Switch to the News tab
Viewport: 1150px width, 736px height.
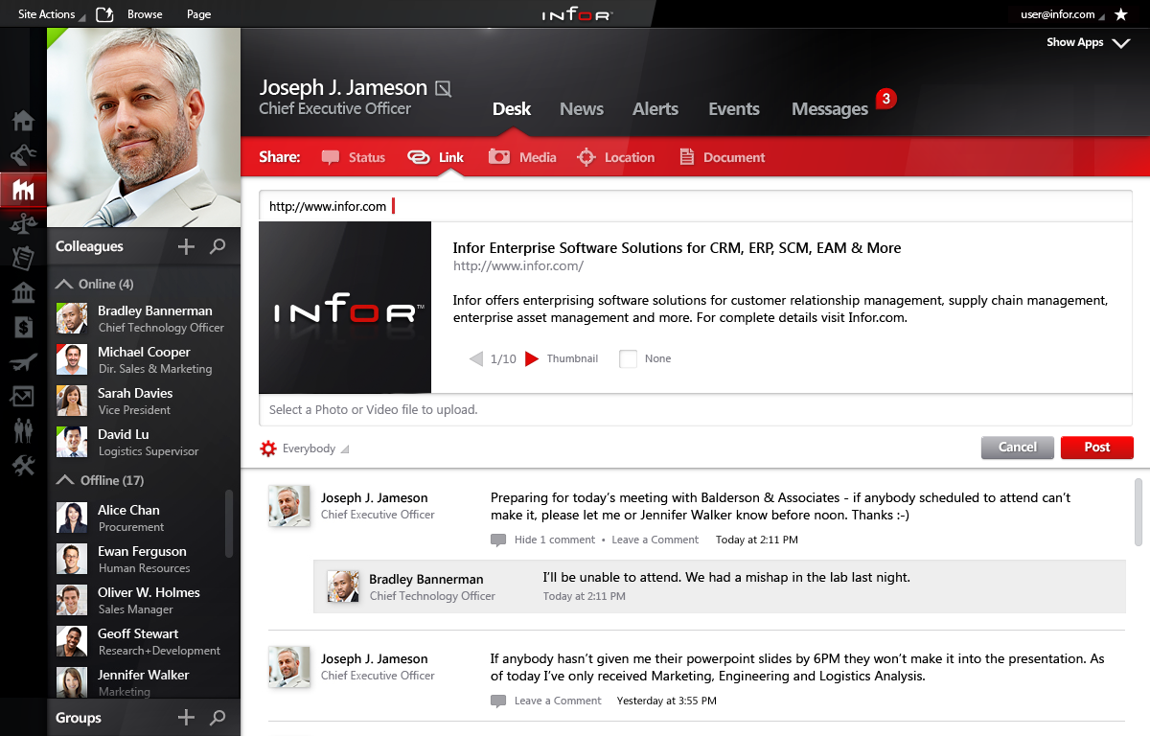click(x=582, y=109)
